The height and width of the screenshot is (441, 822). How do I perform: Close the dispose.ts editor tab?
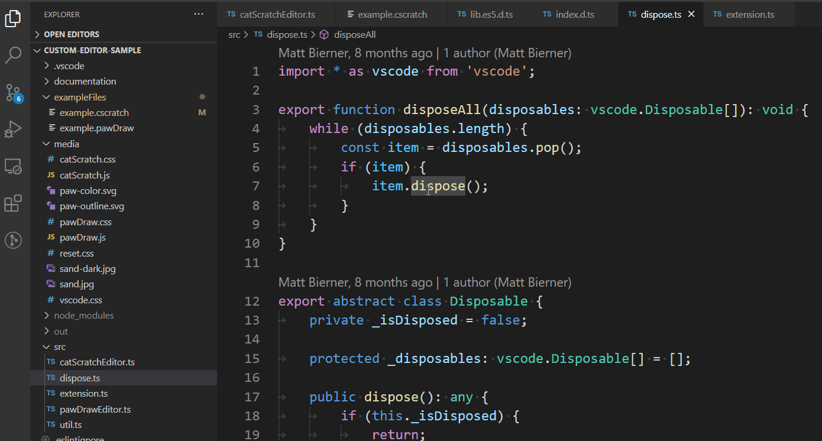691,14
